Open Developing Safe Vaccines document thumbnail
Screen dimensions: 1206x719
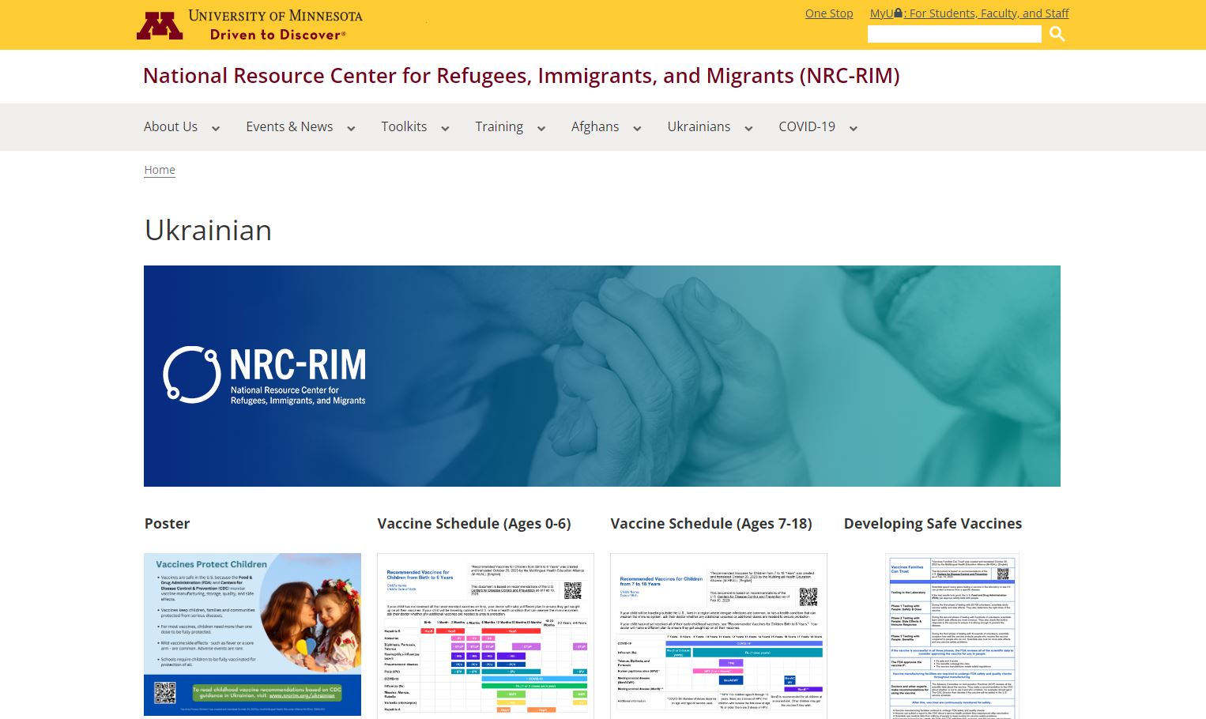point(952,635)
